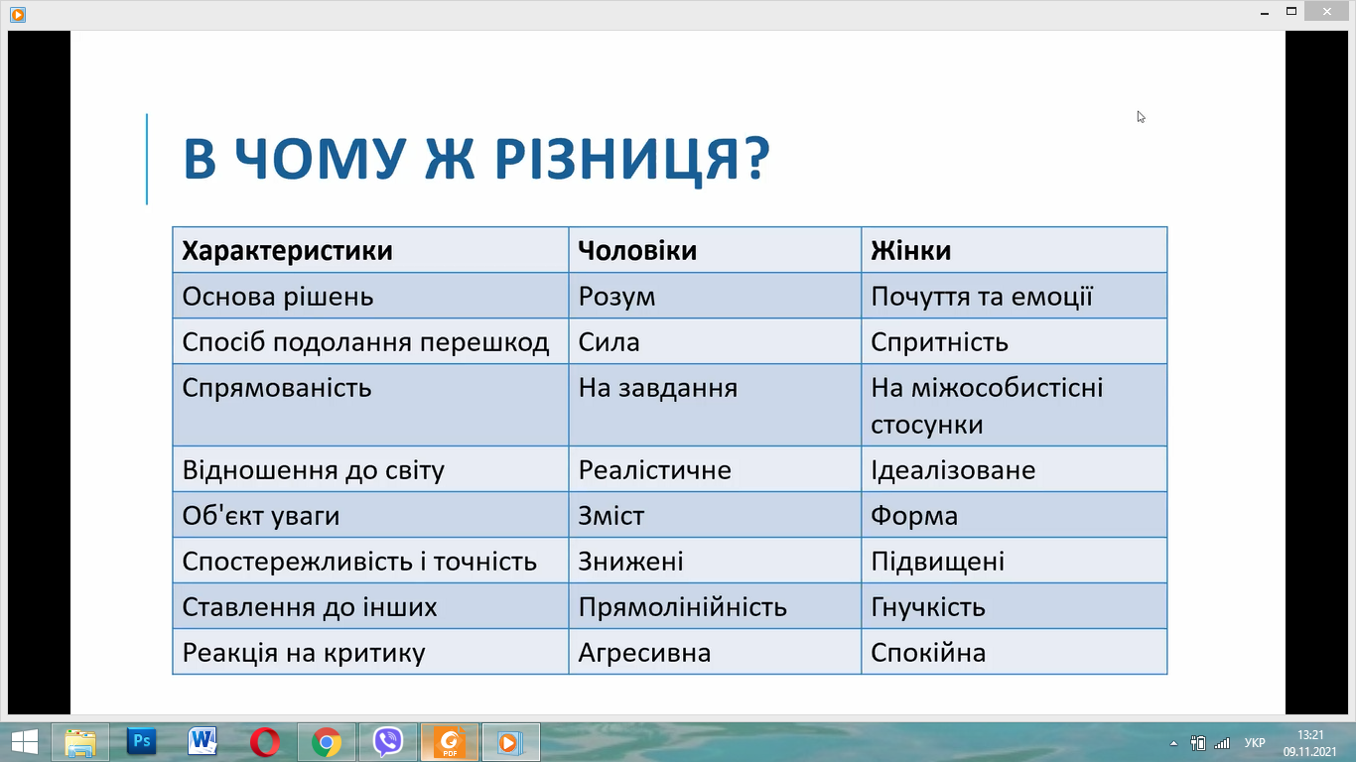Open the Viber taskbar icon

(388, 742)
